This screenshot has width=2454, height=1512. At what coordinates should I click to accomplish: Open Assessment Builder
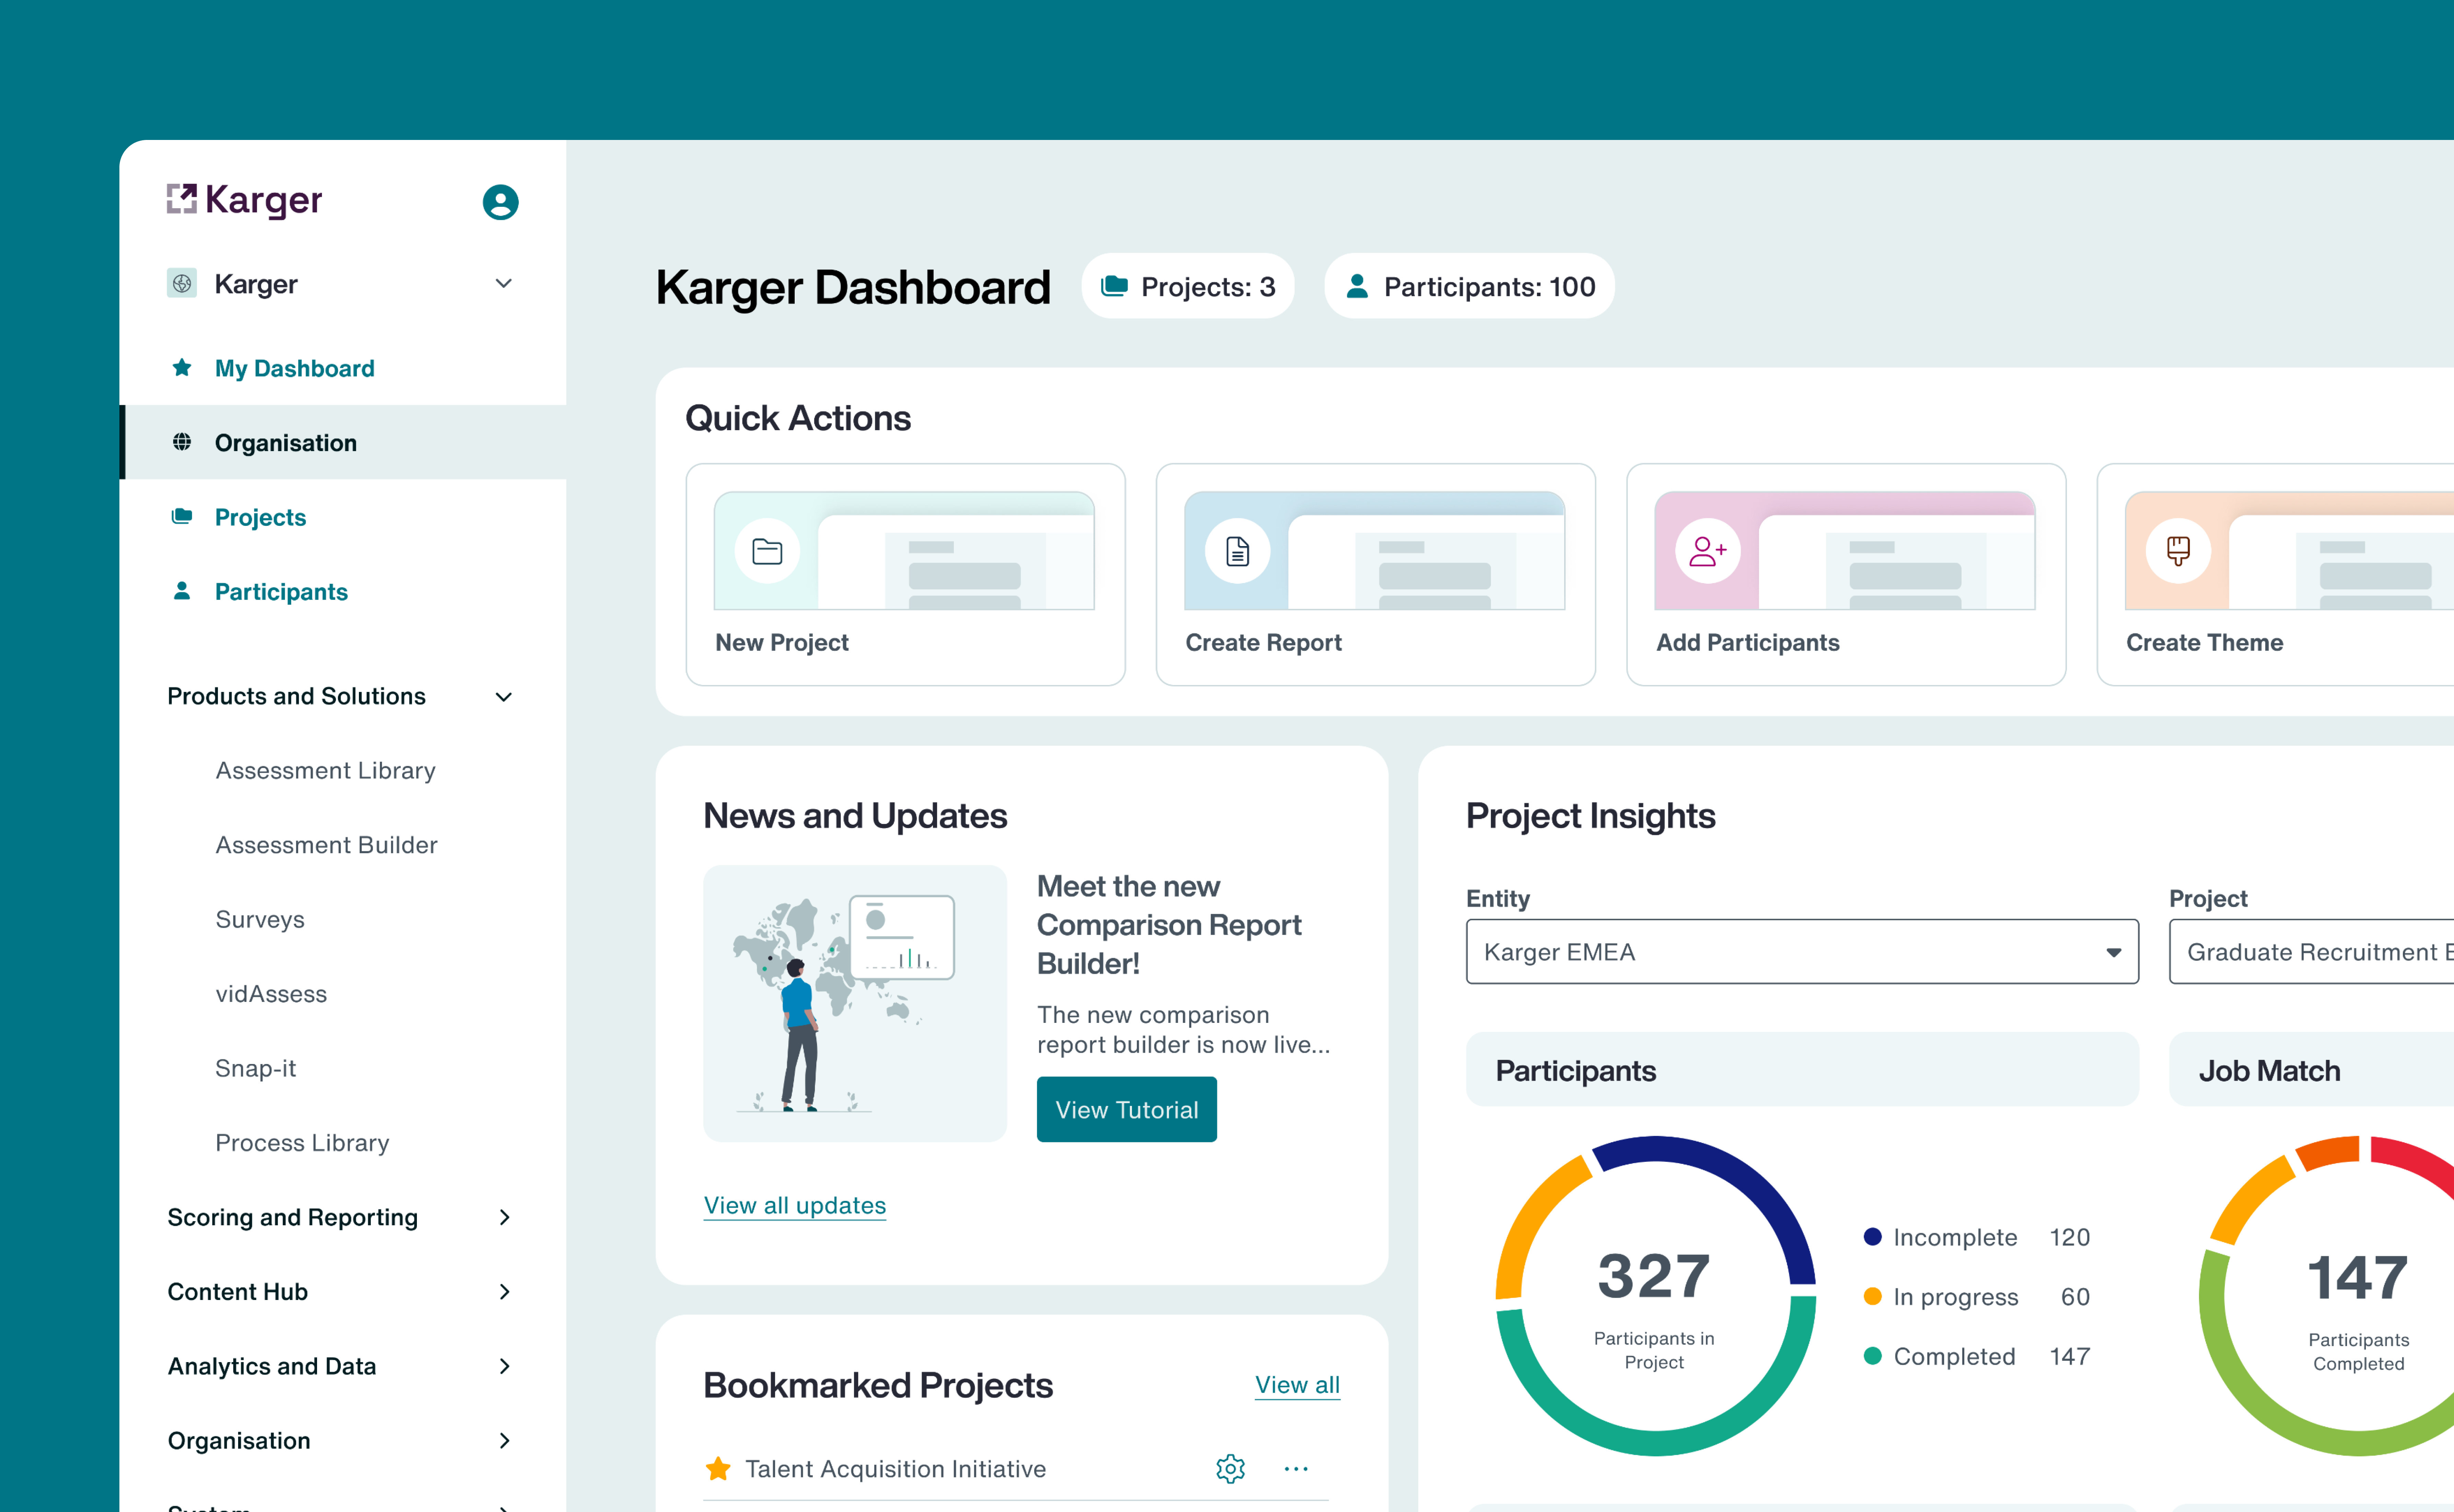(327, 845)
